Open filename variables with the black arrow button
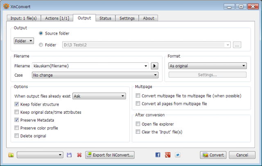This screenshot has height=166, width=262. pyautogui.click(x=155, y=66)
